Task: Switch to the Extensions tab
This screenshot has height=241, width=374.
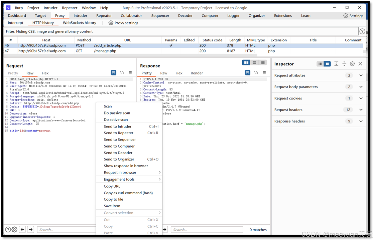Action: [283, 16]
